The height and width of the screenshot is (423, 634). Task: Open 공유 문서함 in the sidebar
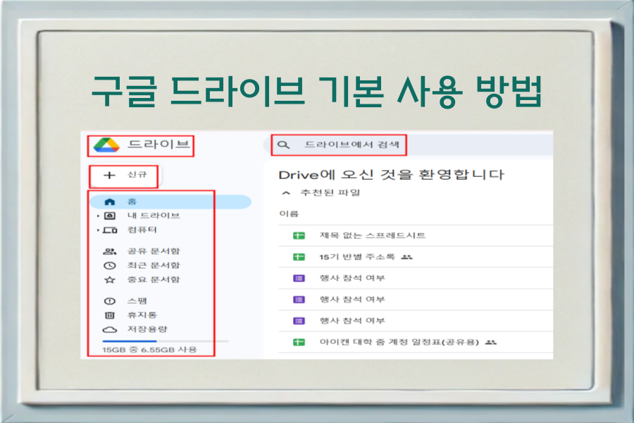click(x=154, y=251)
